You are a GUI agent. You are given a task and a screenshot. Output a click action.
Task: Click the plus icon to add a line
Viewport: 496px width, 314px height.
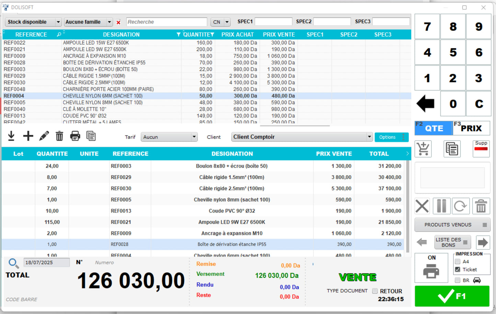pos(28,136)
